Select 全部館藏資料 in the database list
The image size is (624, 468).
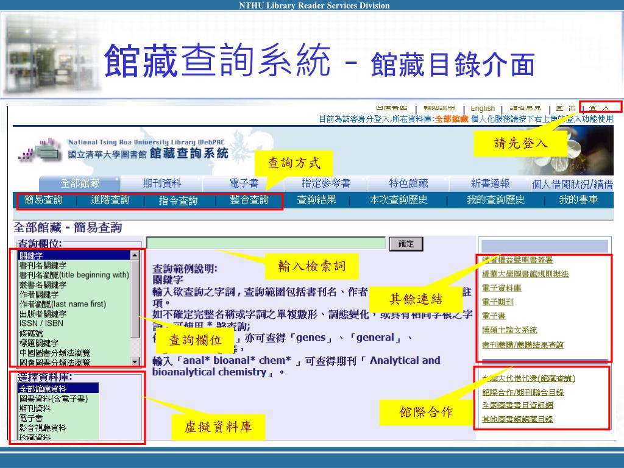click(x=58, y=389)
